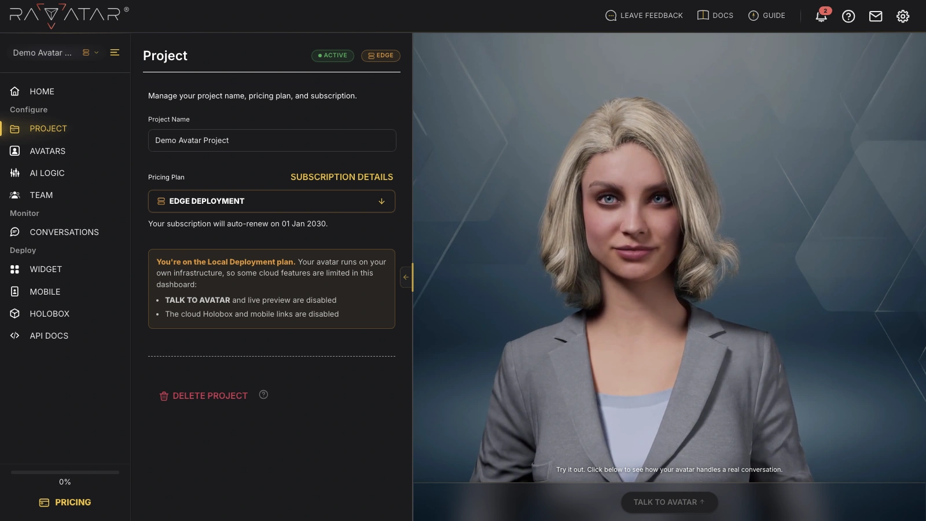Click the auto-renew subscription date text
926x521 pixels.
238,224
